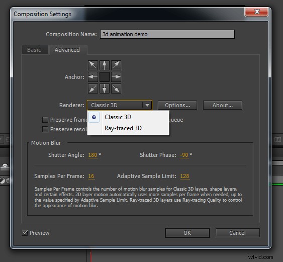Screen dimensions: 283x262
Task: Cancel the composition settings
Action: coord(238,233)
